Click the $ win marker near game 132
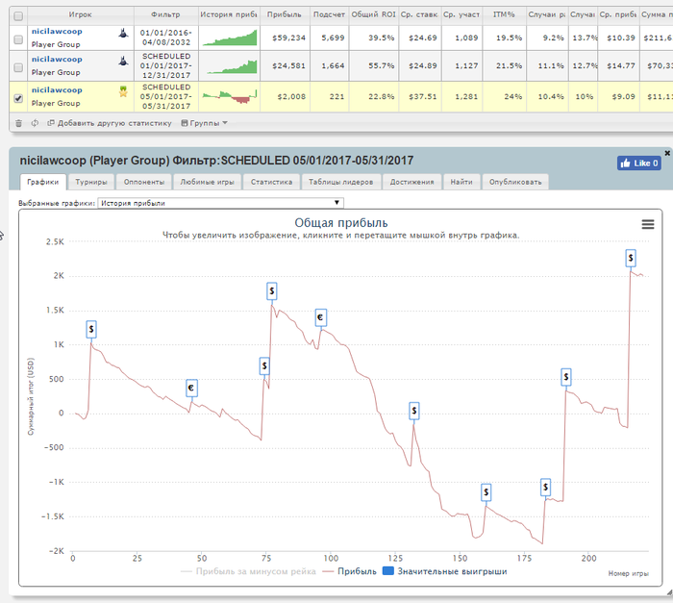 [414, 411]
